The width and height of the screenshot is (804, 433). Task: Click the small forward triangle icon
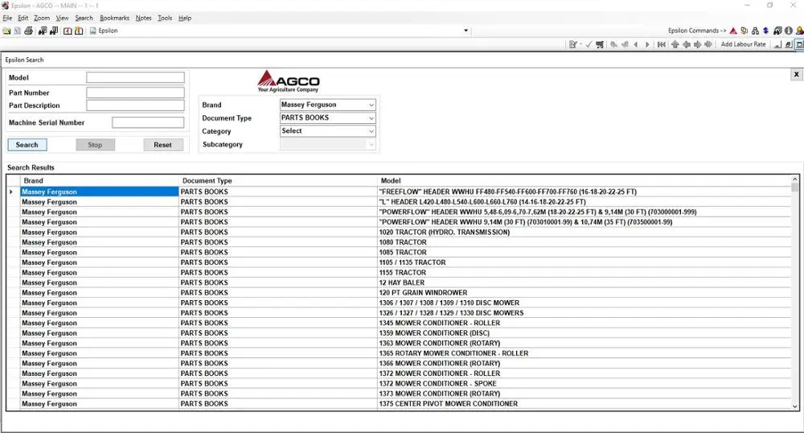[x=647, y=44]
